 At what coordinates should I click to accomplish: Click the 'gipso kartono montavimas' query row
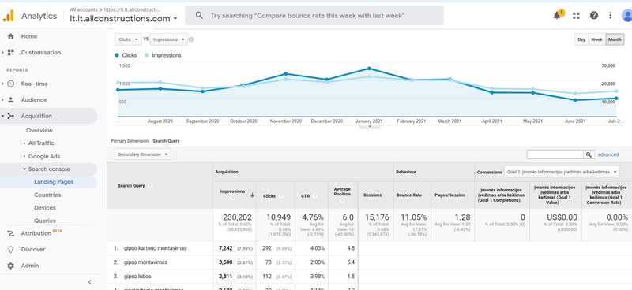[155, 248]
